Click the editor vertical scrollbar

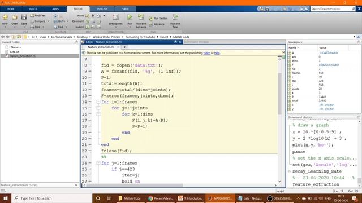(x=279, y=94)
